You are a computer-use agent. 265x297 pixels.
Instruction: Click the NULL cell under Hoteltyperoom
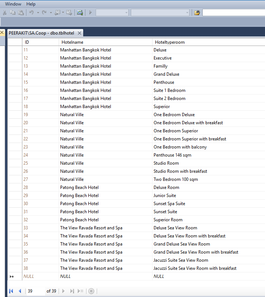coord(209,276)
